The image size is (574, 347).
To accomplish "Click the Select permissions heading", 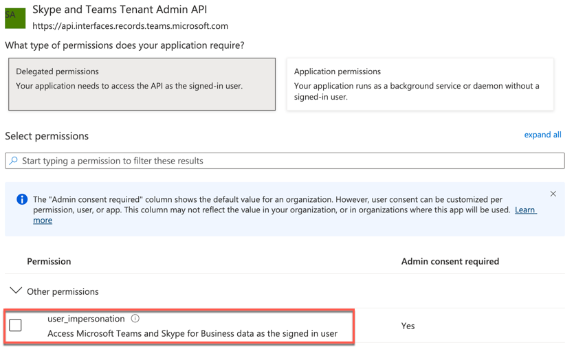I will click(x=47, y=136).
